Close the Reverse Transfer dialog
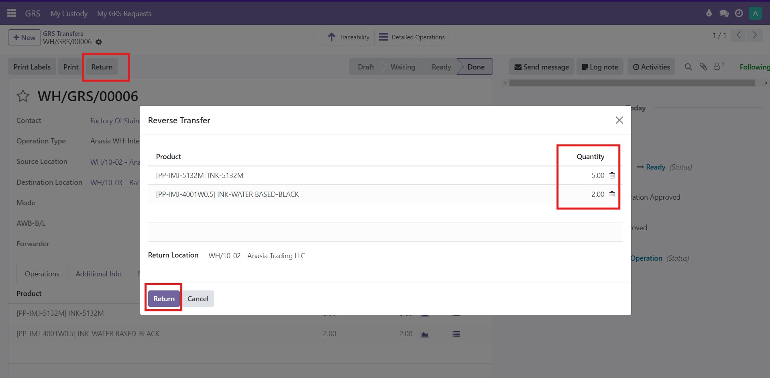This screenshot has height=378, width=770. coord(619,120)
